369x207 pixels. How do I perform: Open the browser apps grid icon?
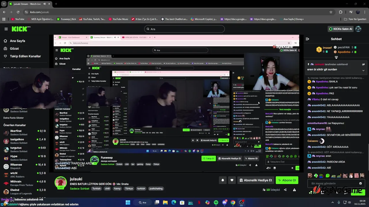4,19
